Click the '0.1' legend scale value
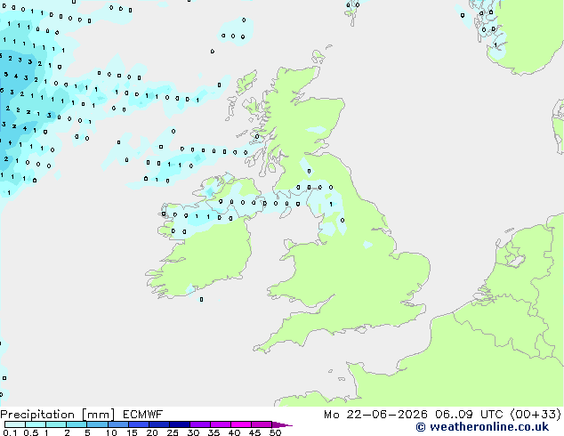Image resolution: width=564 pixels, height=436 pixels. [10, 432]
